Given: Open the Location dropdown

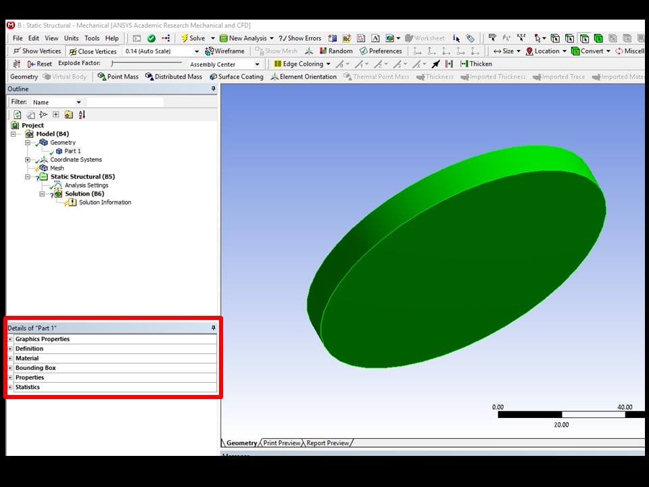Looking at the screenshot, I should 546,51.
